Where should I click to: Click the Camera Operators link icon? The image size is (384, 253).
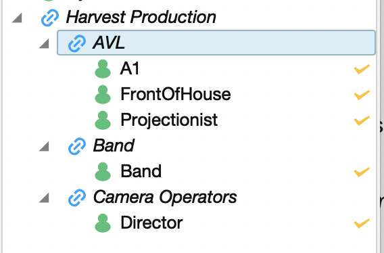click(77, 198)
